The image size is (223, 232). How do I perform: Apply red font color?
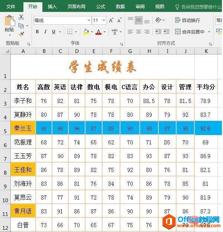click(x=98, y=32)
